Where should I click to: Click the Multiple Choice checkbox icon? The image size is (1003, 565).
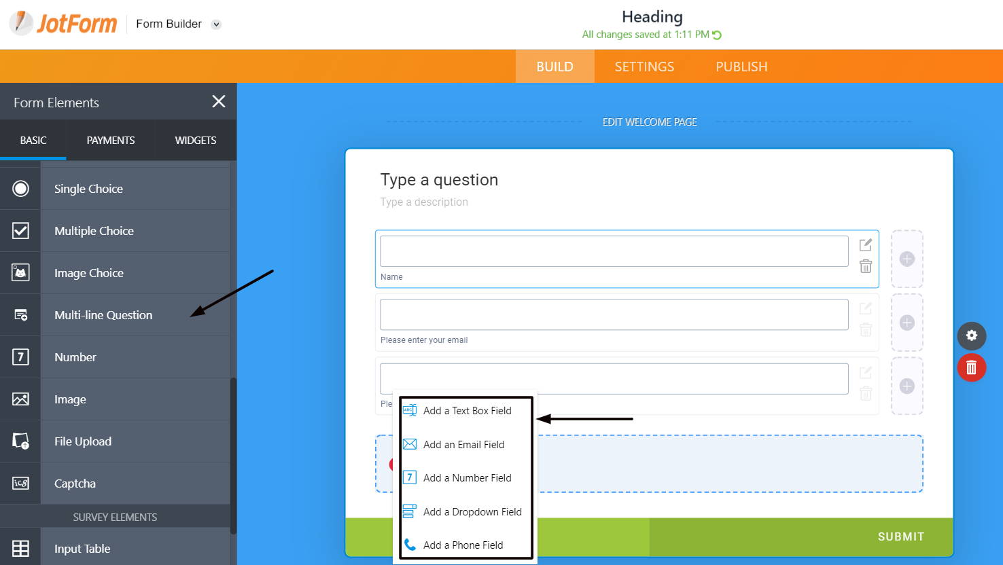(20, 231)
